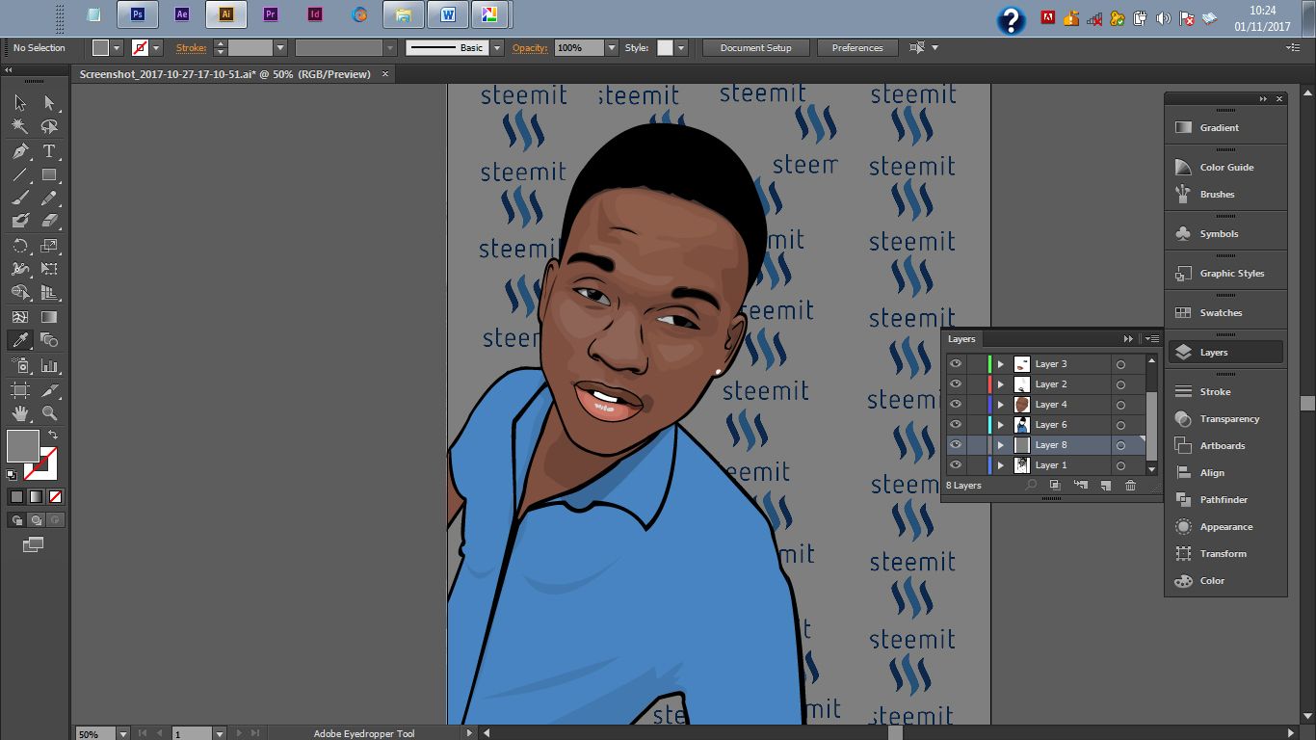Open the Style dropdown arrow
Image resolution: width=1316 pixels, height=740 pixels.
pyautogui.click(x=681, y=48)
